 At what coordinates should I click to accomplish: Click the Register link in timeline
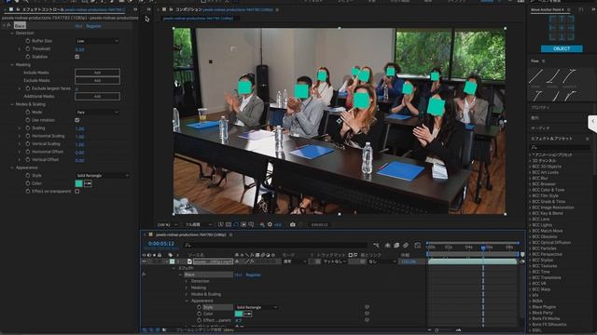point(253,275)
